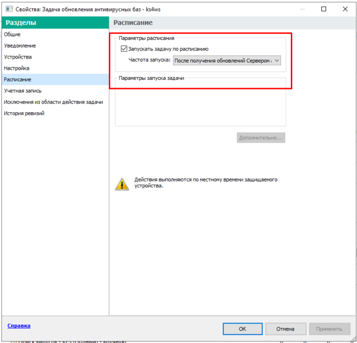
Task: Open the Устройства section
Action: pos(18,57)
